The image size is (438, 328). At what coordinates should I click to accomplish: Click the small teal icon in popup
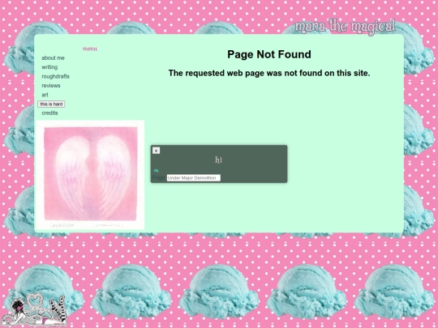pyautogui.click(x=157, y=170)
